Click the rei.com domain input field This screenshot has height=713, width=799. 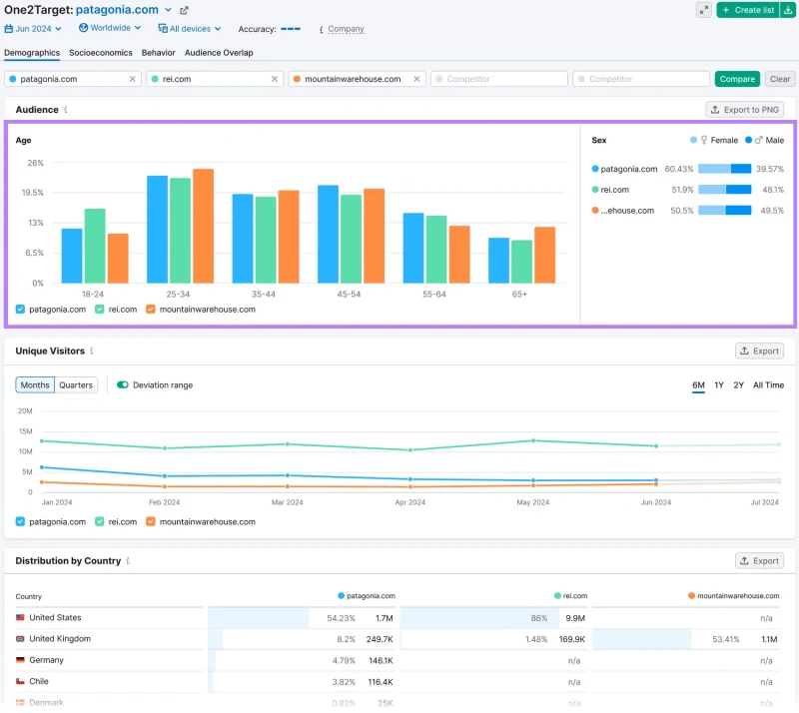click(x=215, y=79)
